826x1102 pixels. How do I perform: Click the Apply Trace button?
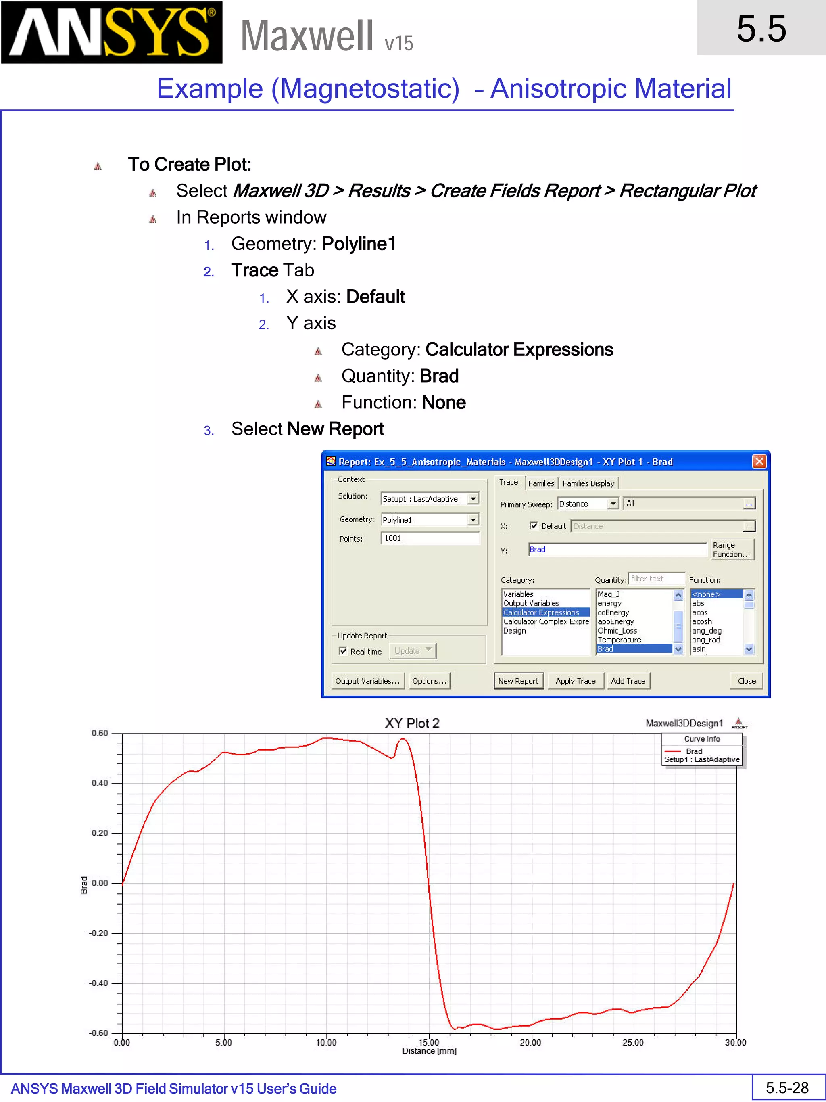click(576, 681)
